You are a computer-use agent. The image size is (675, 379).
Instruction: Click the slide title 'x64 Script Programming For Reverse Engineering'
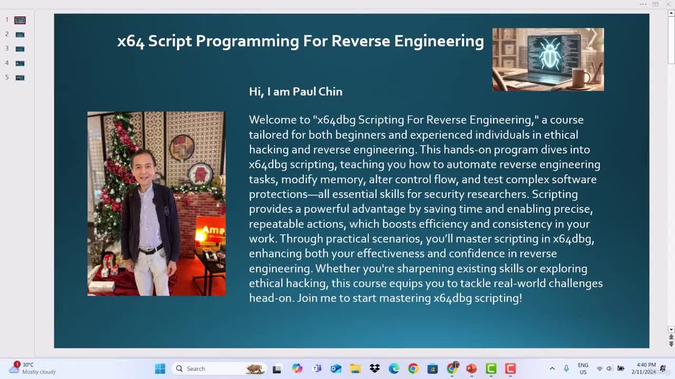click(301, 41)
